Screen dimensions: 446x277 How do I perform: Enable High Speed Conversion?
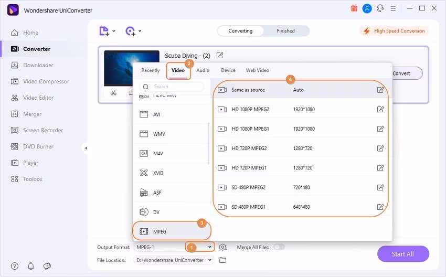[x=395, y=31]
